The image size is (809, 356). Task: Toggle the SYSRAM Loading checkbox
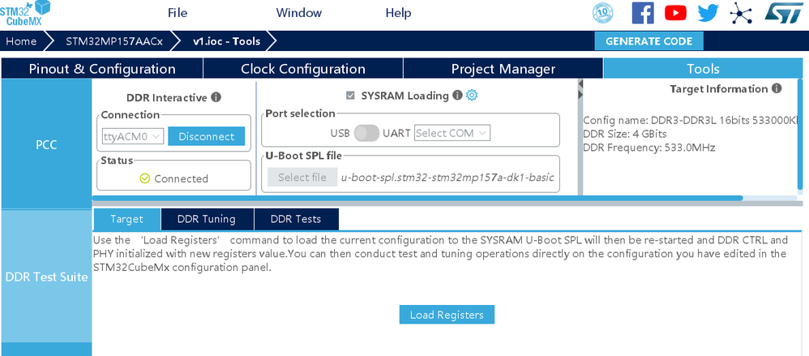351,96
